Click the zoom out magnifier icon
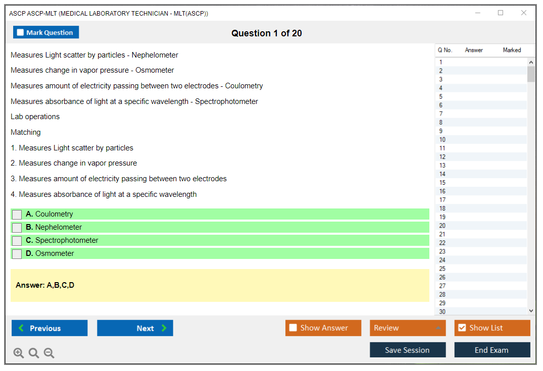Image resolution: width=543 pixels, height=371 pixels. click(x=49, y=353)
